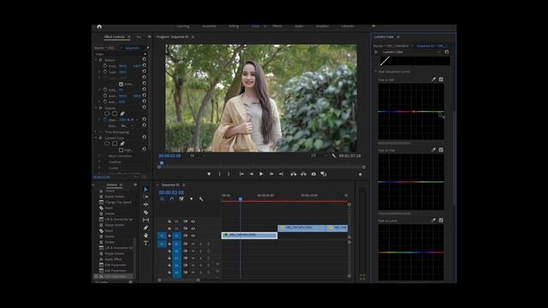Click the Home icon at top left
548x308 pixels.
[x=99, y=27]
